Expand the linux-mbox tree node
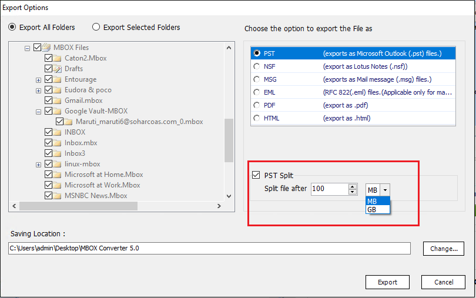Screen dimensions: 476x298 pos(38,165)
